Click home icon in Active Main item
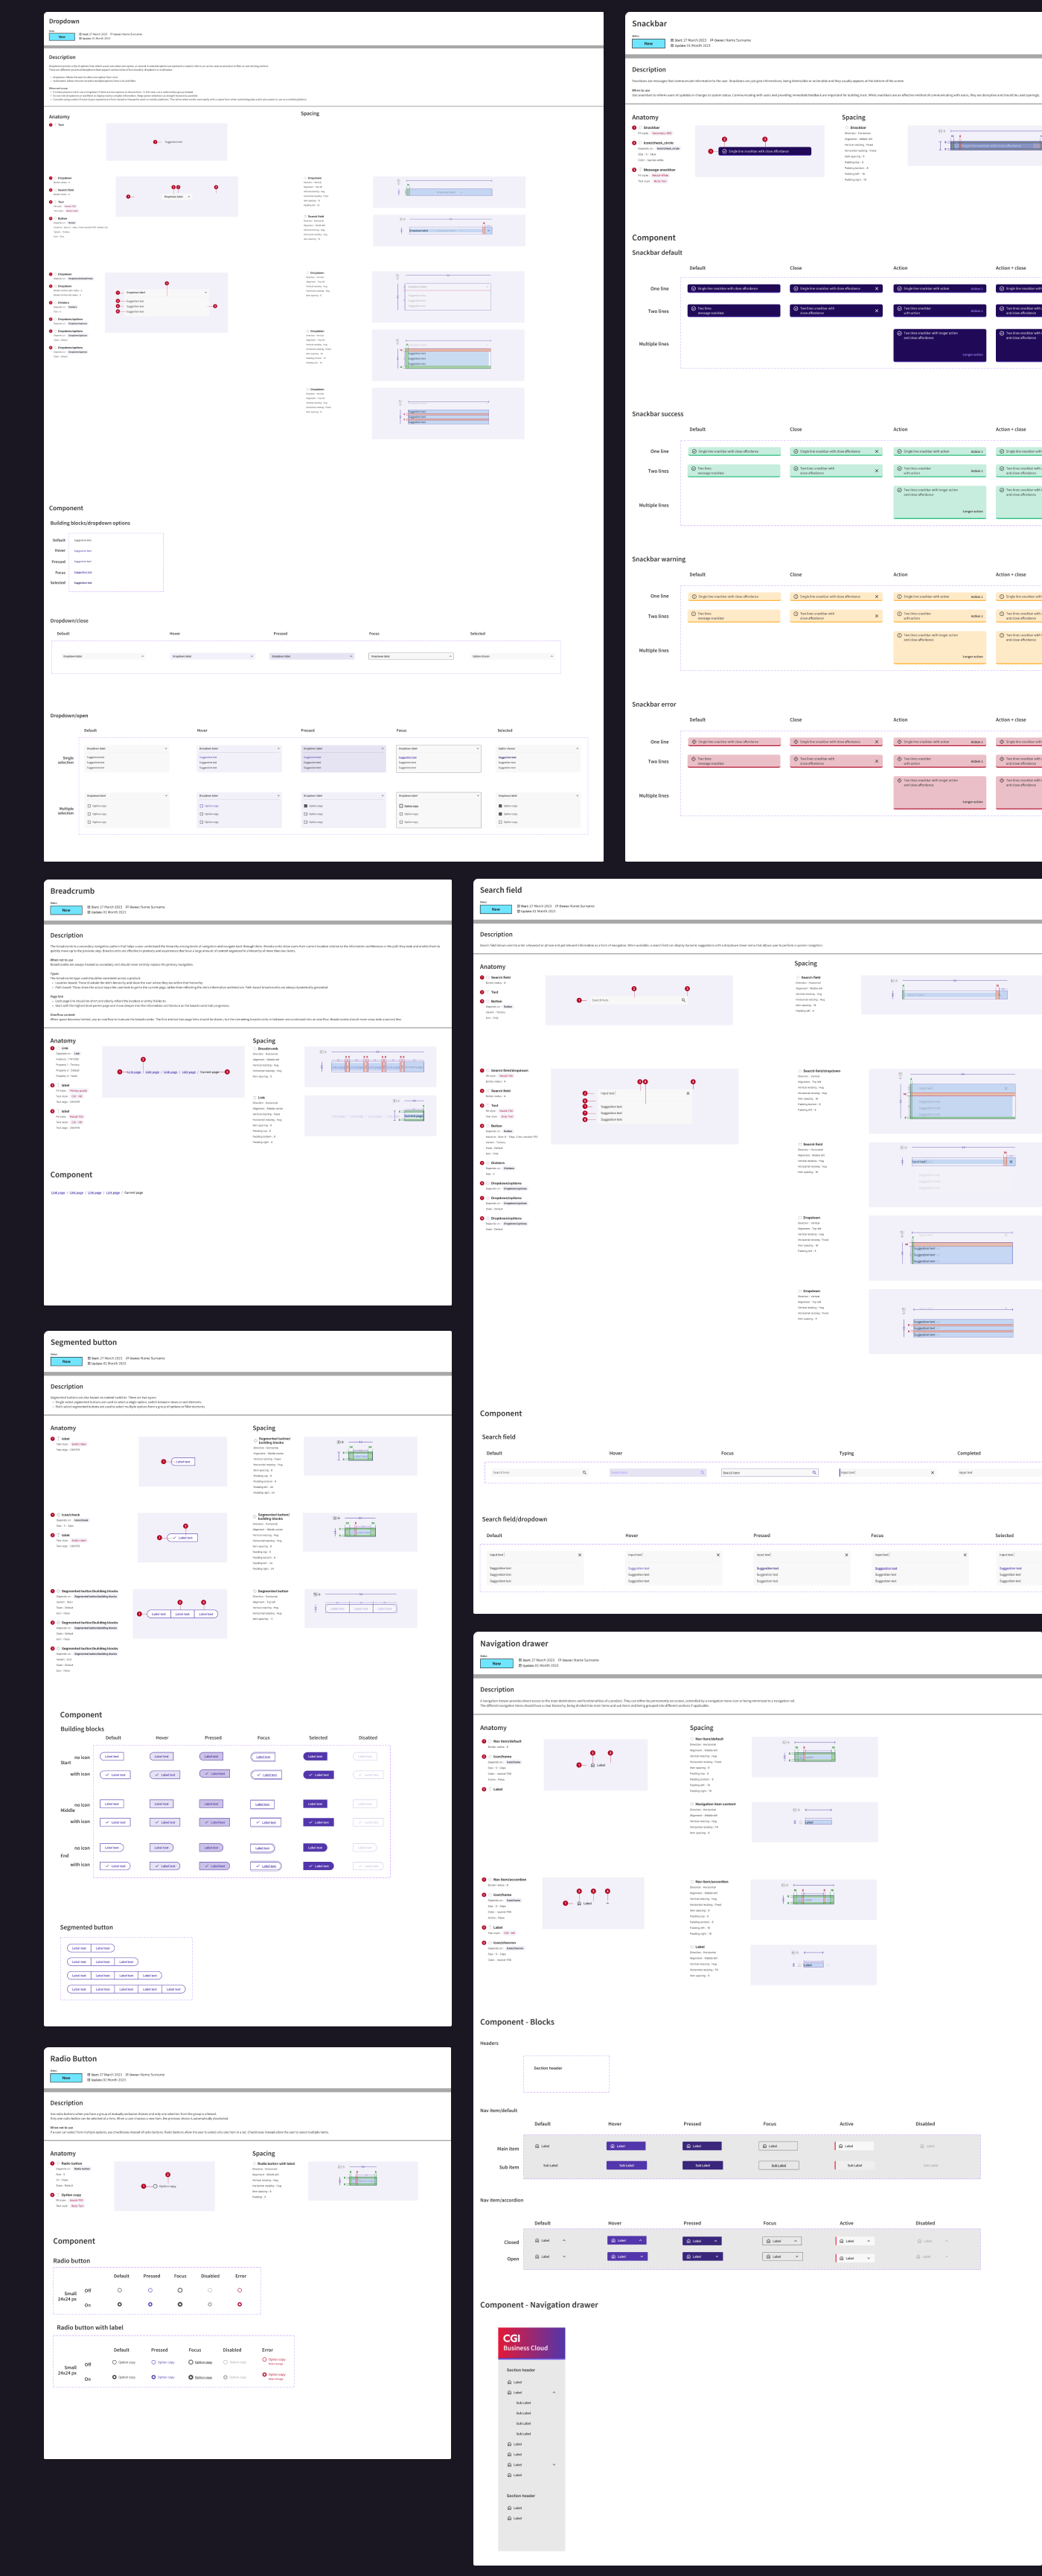 click(x=841, y=2146)
